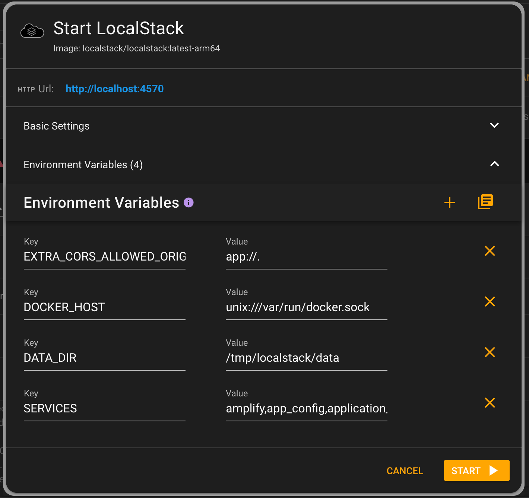
Task: Remove the EXTRA_CORS_ALLOWED_ORIG variable
Action: click(490, 251)
